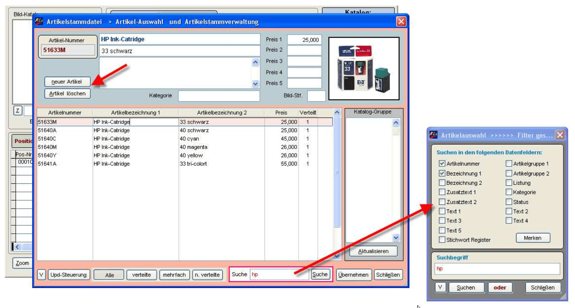Check the Text 4 checkbox

pyautogui.click(x=509, y=221)
